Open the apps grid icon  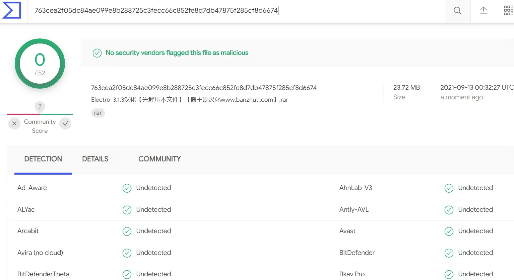click(508, 11)
